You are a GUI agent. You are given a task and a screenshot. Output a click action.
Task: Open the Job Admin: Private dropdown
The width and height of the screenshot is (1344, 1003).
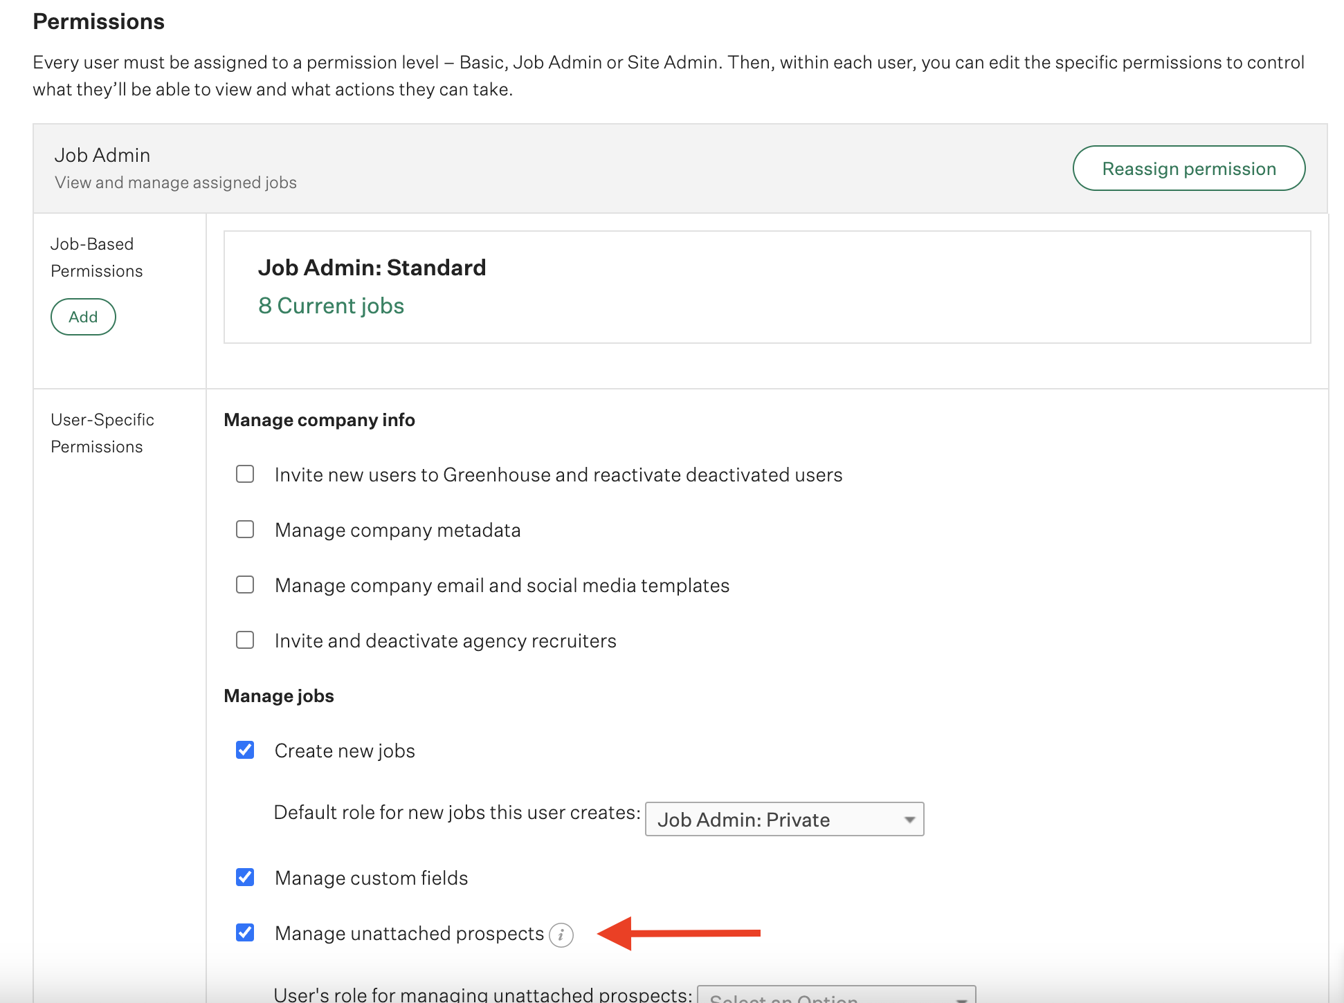click(784, 819)
